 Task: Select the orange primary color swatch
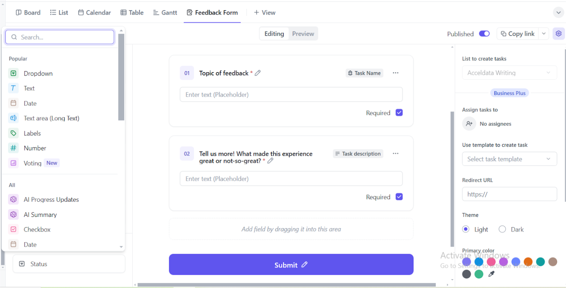click(528, 261)
